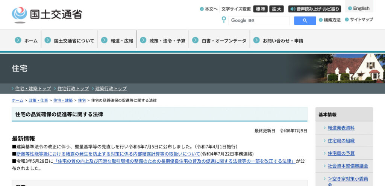Click the location pin icon near search
Image resolution: width=385 pixels, height=186 pixels.
tap(224, 20)
